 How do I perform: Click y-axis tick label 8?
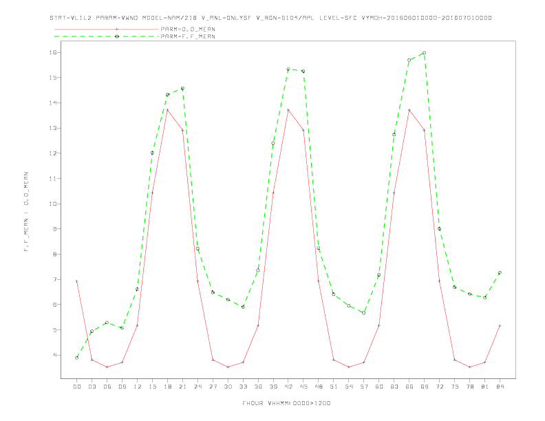tap(55, 255)
